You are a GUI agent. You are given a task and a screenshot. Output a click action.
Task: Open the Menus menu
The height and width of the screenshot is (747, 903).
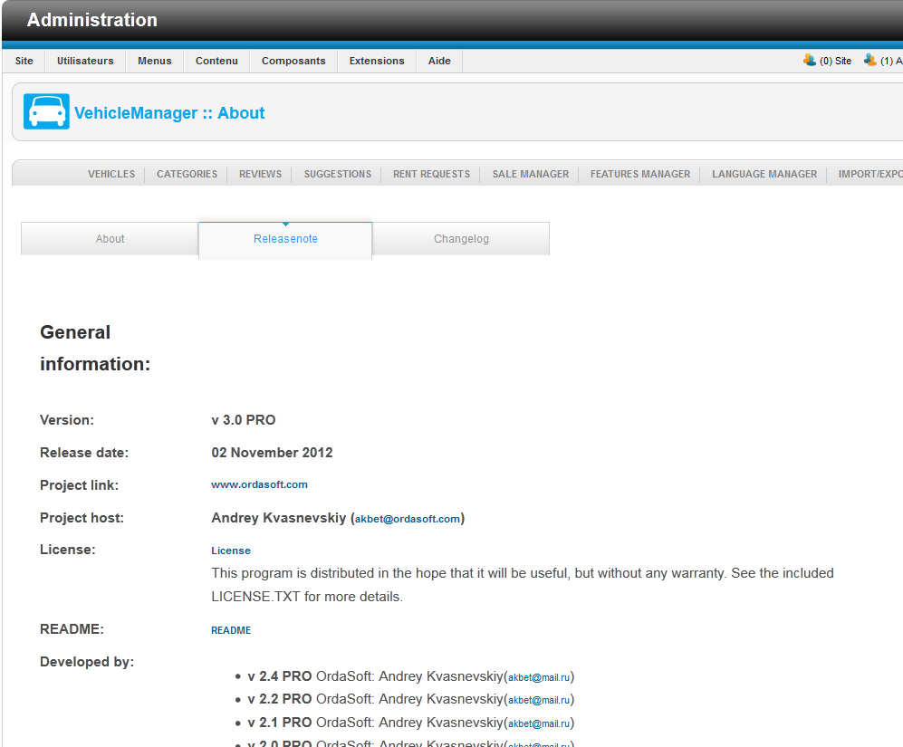click(x=154, y=61)
